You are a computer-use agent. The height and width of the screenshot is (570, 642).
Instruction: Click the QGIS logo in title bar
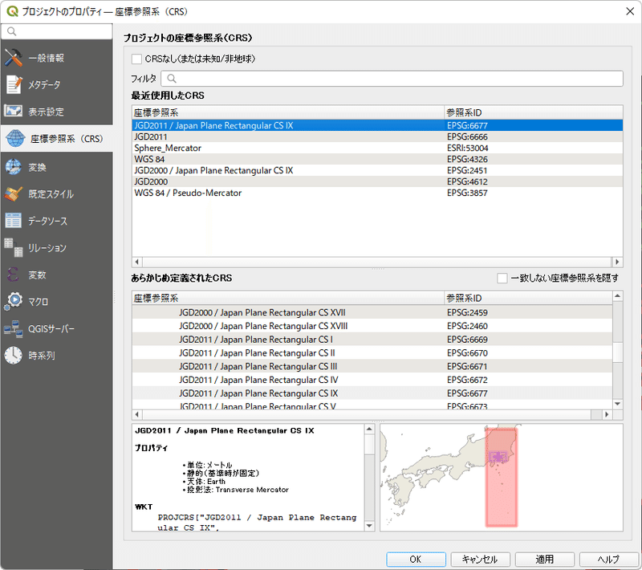pos(12,11)
